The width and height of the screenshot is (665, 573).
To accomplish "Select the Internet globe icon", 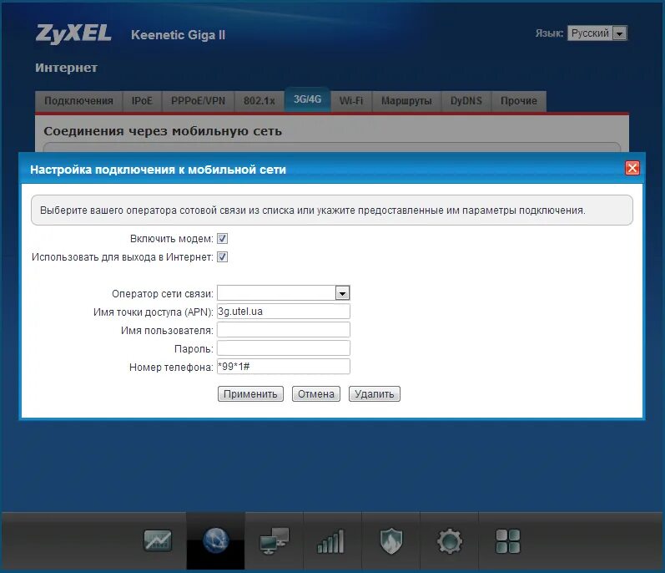I will tap(215, 541).
